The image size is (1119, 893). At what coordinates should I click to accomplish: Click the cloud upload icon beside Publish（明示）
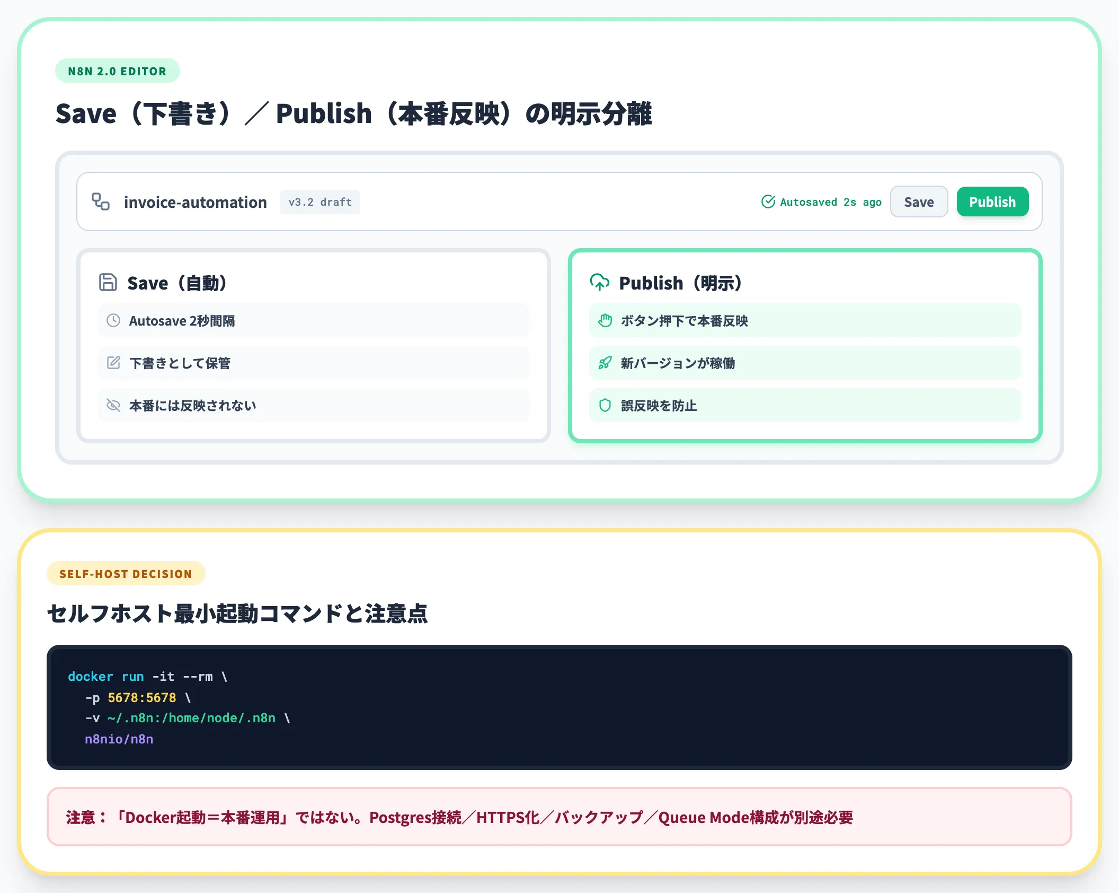tap(600, 282)
